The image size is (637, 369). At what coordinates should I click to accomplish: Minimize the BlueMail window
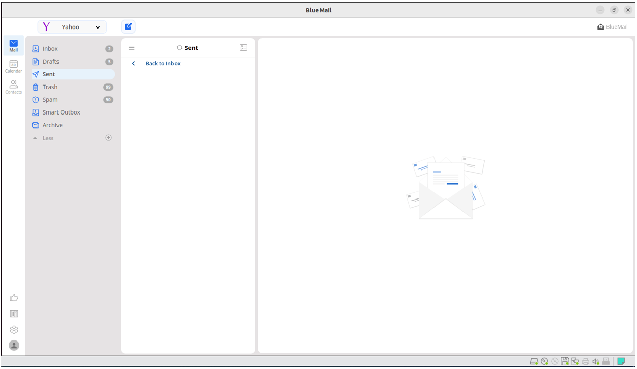click(601, 10)
